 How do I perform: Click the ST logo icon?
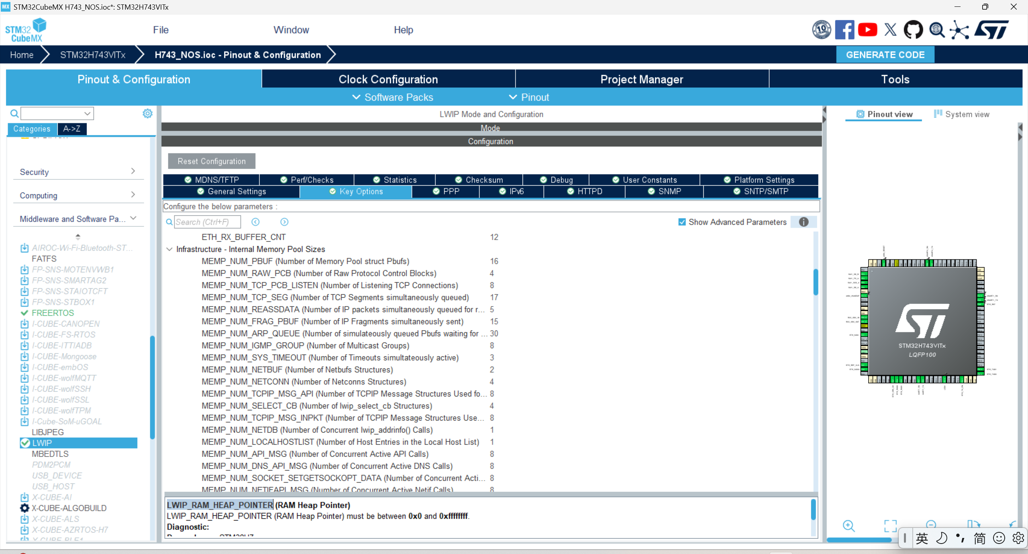click(x=992, y=30)
